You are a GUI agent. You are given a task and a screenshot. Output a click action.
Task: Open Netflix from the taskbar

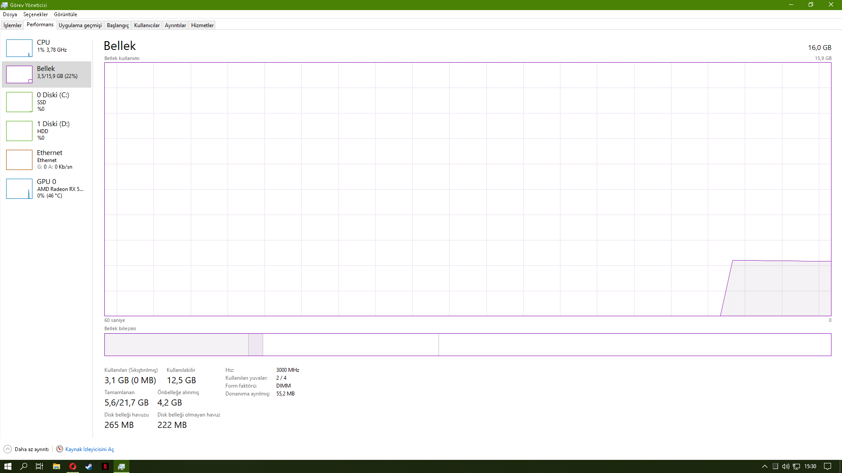tap(105, 466)
